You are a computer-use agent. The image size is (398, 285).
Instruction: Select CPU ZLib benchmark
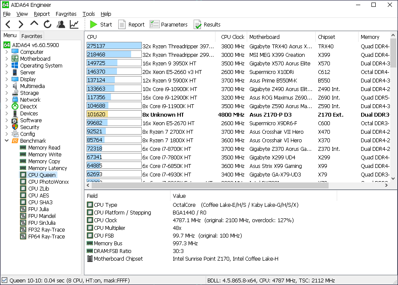click(x=39, y=188)
